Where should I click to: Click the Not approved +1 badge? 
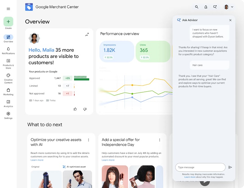[x=67, y=94]
